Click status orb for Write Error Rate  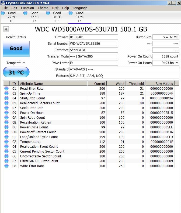(x=6, y=166)
